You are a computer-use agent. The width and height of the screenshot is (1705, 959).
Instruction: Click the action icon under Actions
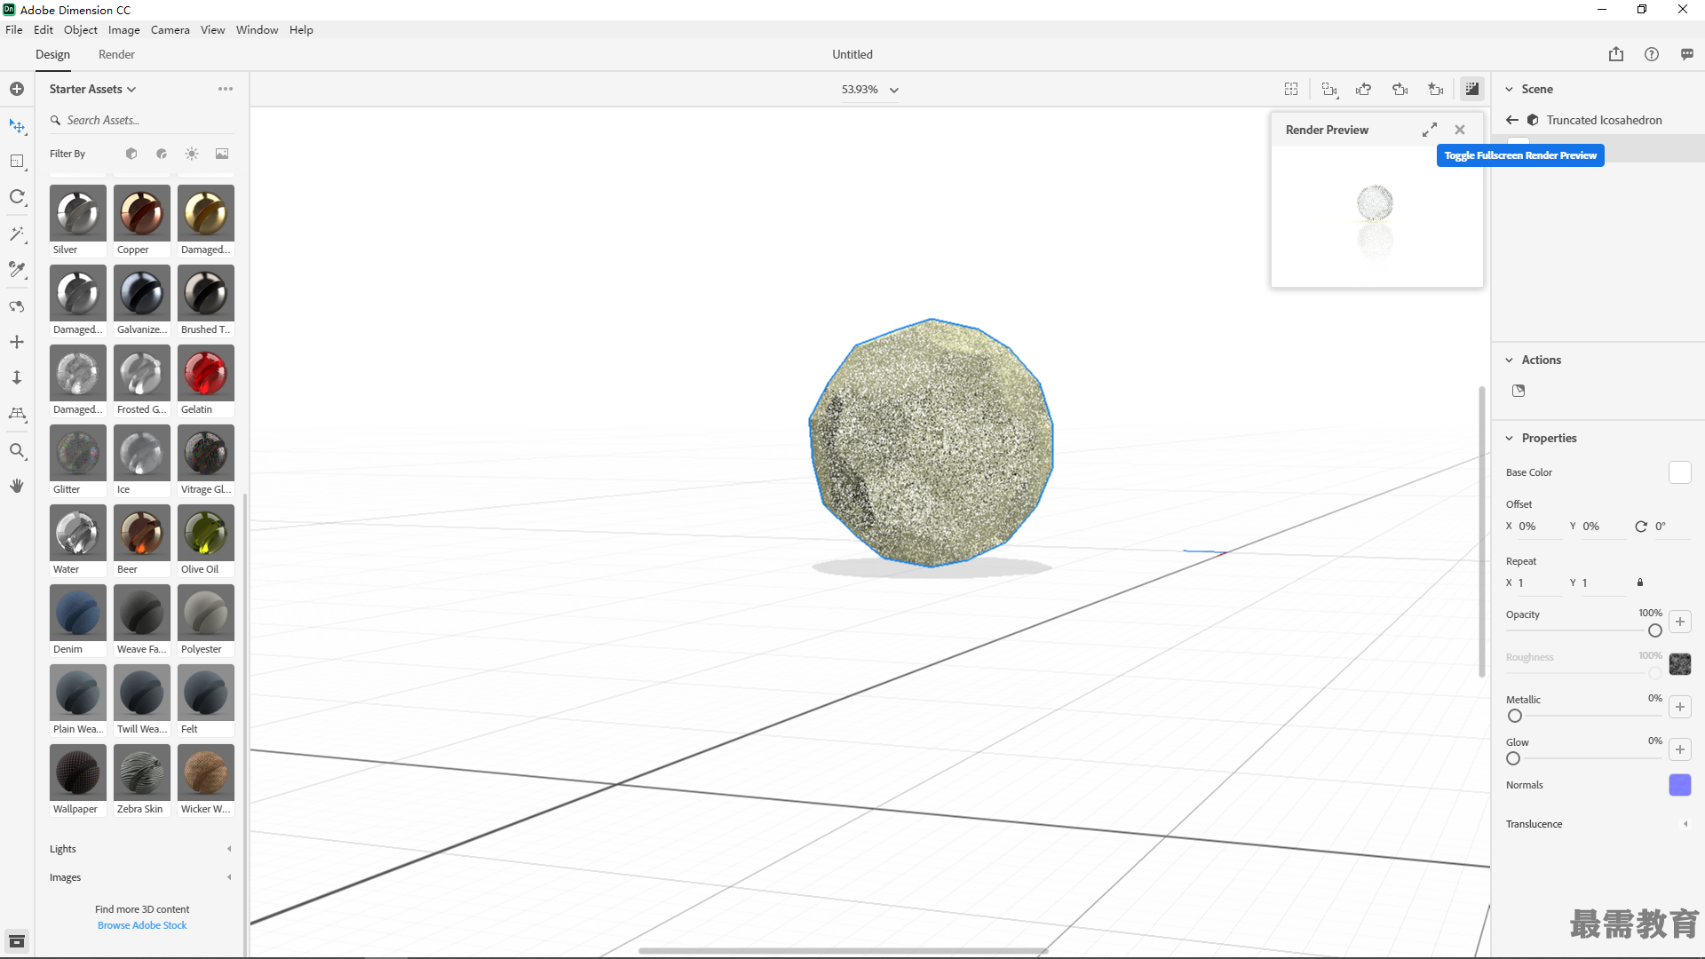pyautogui.click(x=1519, y=391)
